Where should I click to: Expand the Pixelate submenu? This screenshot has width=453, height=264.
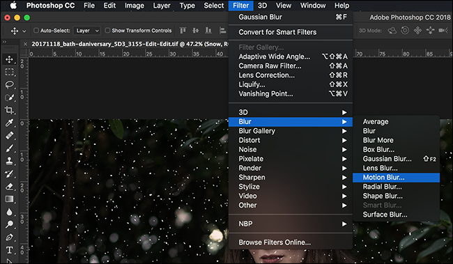pos(291,159)
